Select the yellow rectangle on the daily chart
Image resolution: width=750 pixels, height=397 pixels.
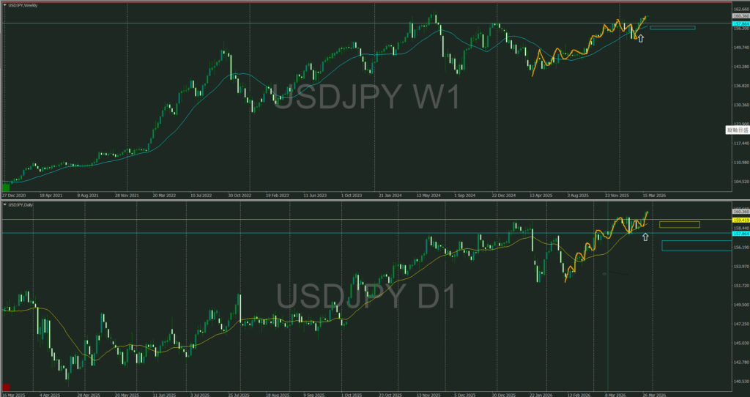click(679, 224)
